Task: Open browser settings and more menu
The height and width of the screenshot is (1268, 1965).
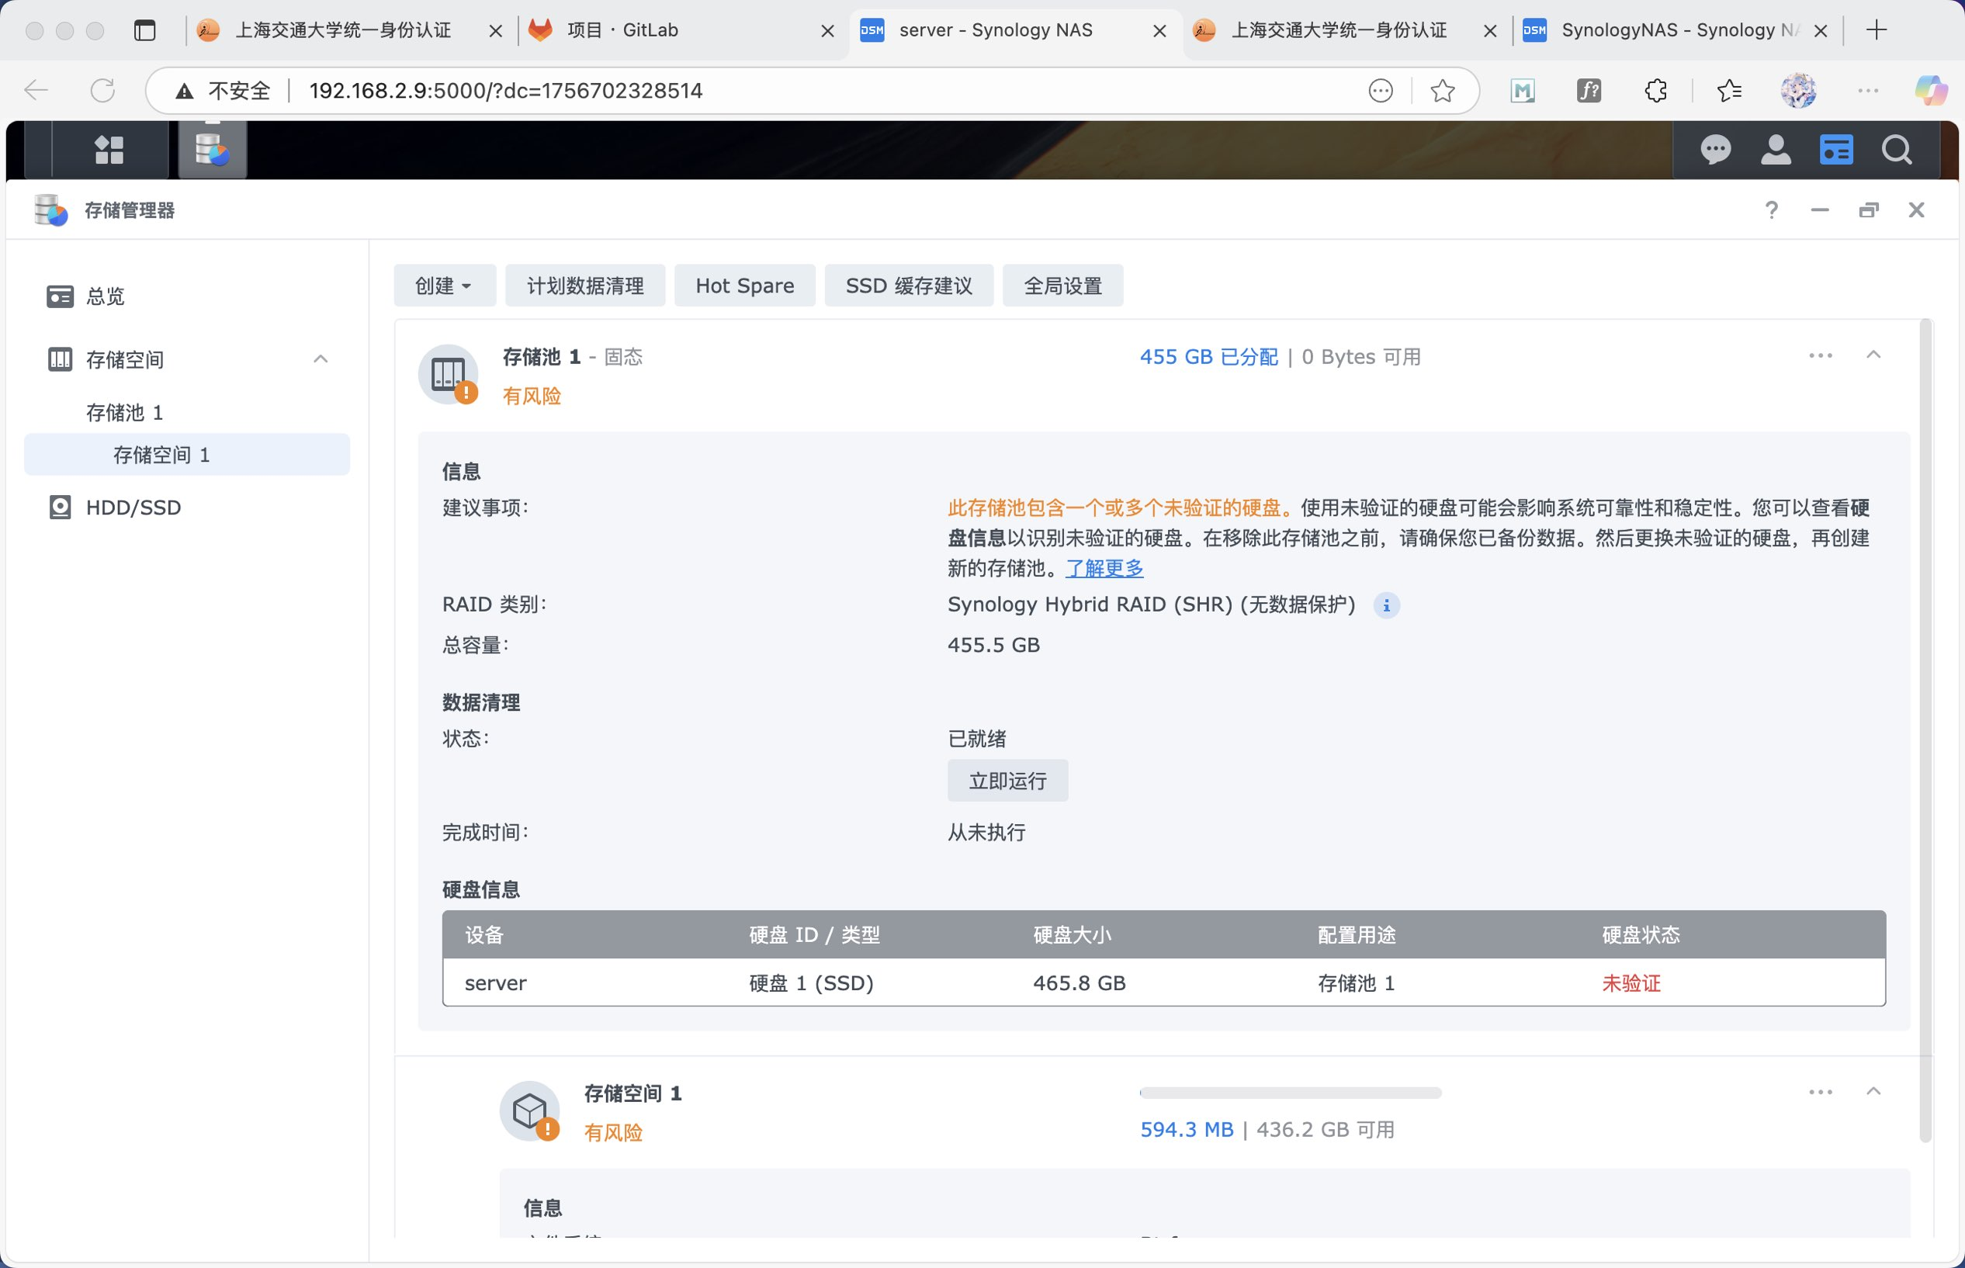Action: 1868,91
